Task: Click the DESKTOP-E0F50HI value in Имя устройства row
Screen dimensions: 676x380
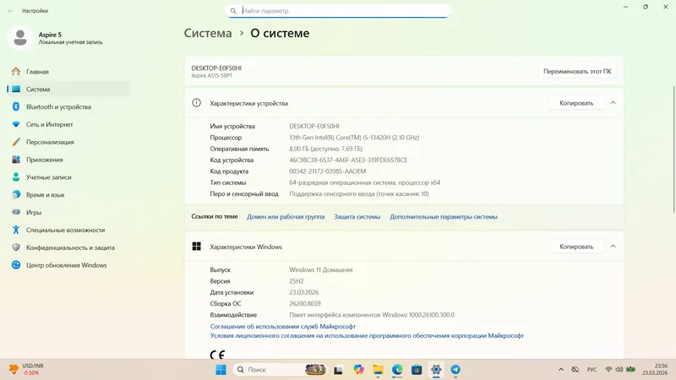Action: [x=313, y=126]
